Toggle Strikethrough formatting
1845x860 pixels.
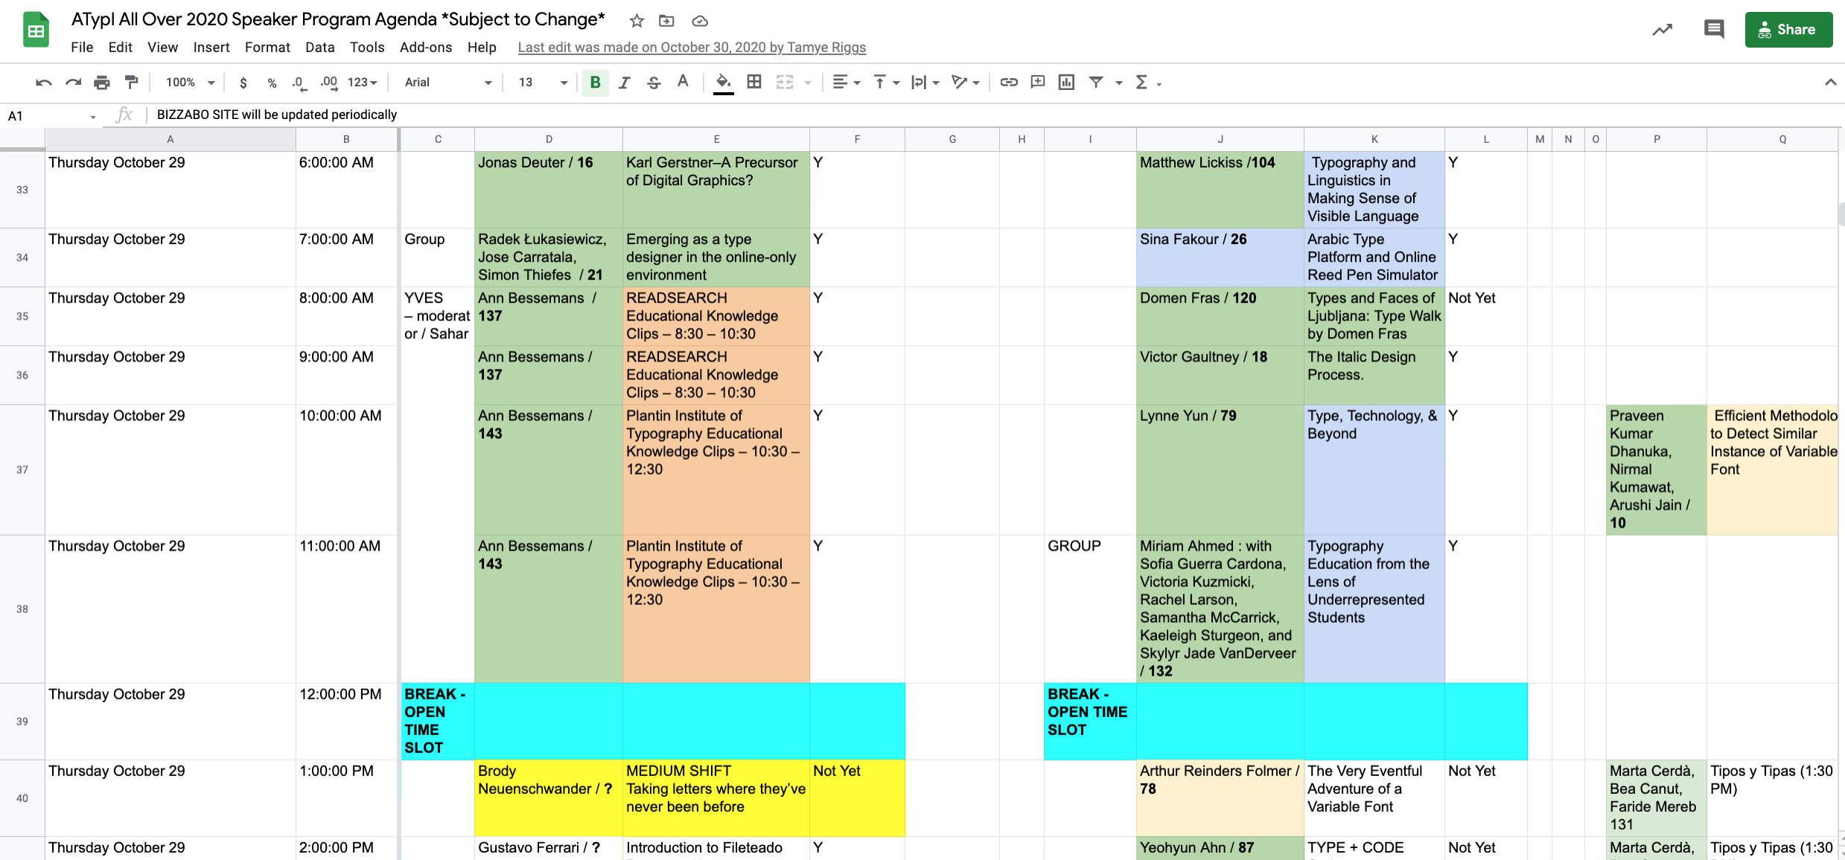[x=654, y=83]
